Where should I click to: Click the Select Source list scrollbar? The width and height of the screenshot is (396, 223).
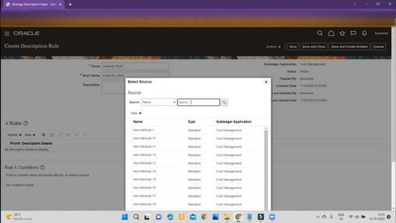[x=266, y=168]
